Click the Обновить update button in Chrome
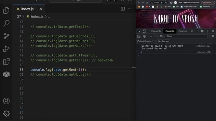216x121 pixels. 208,3
